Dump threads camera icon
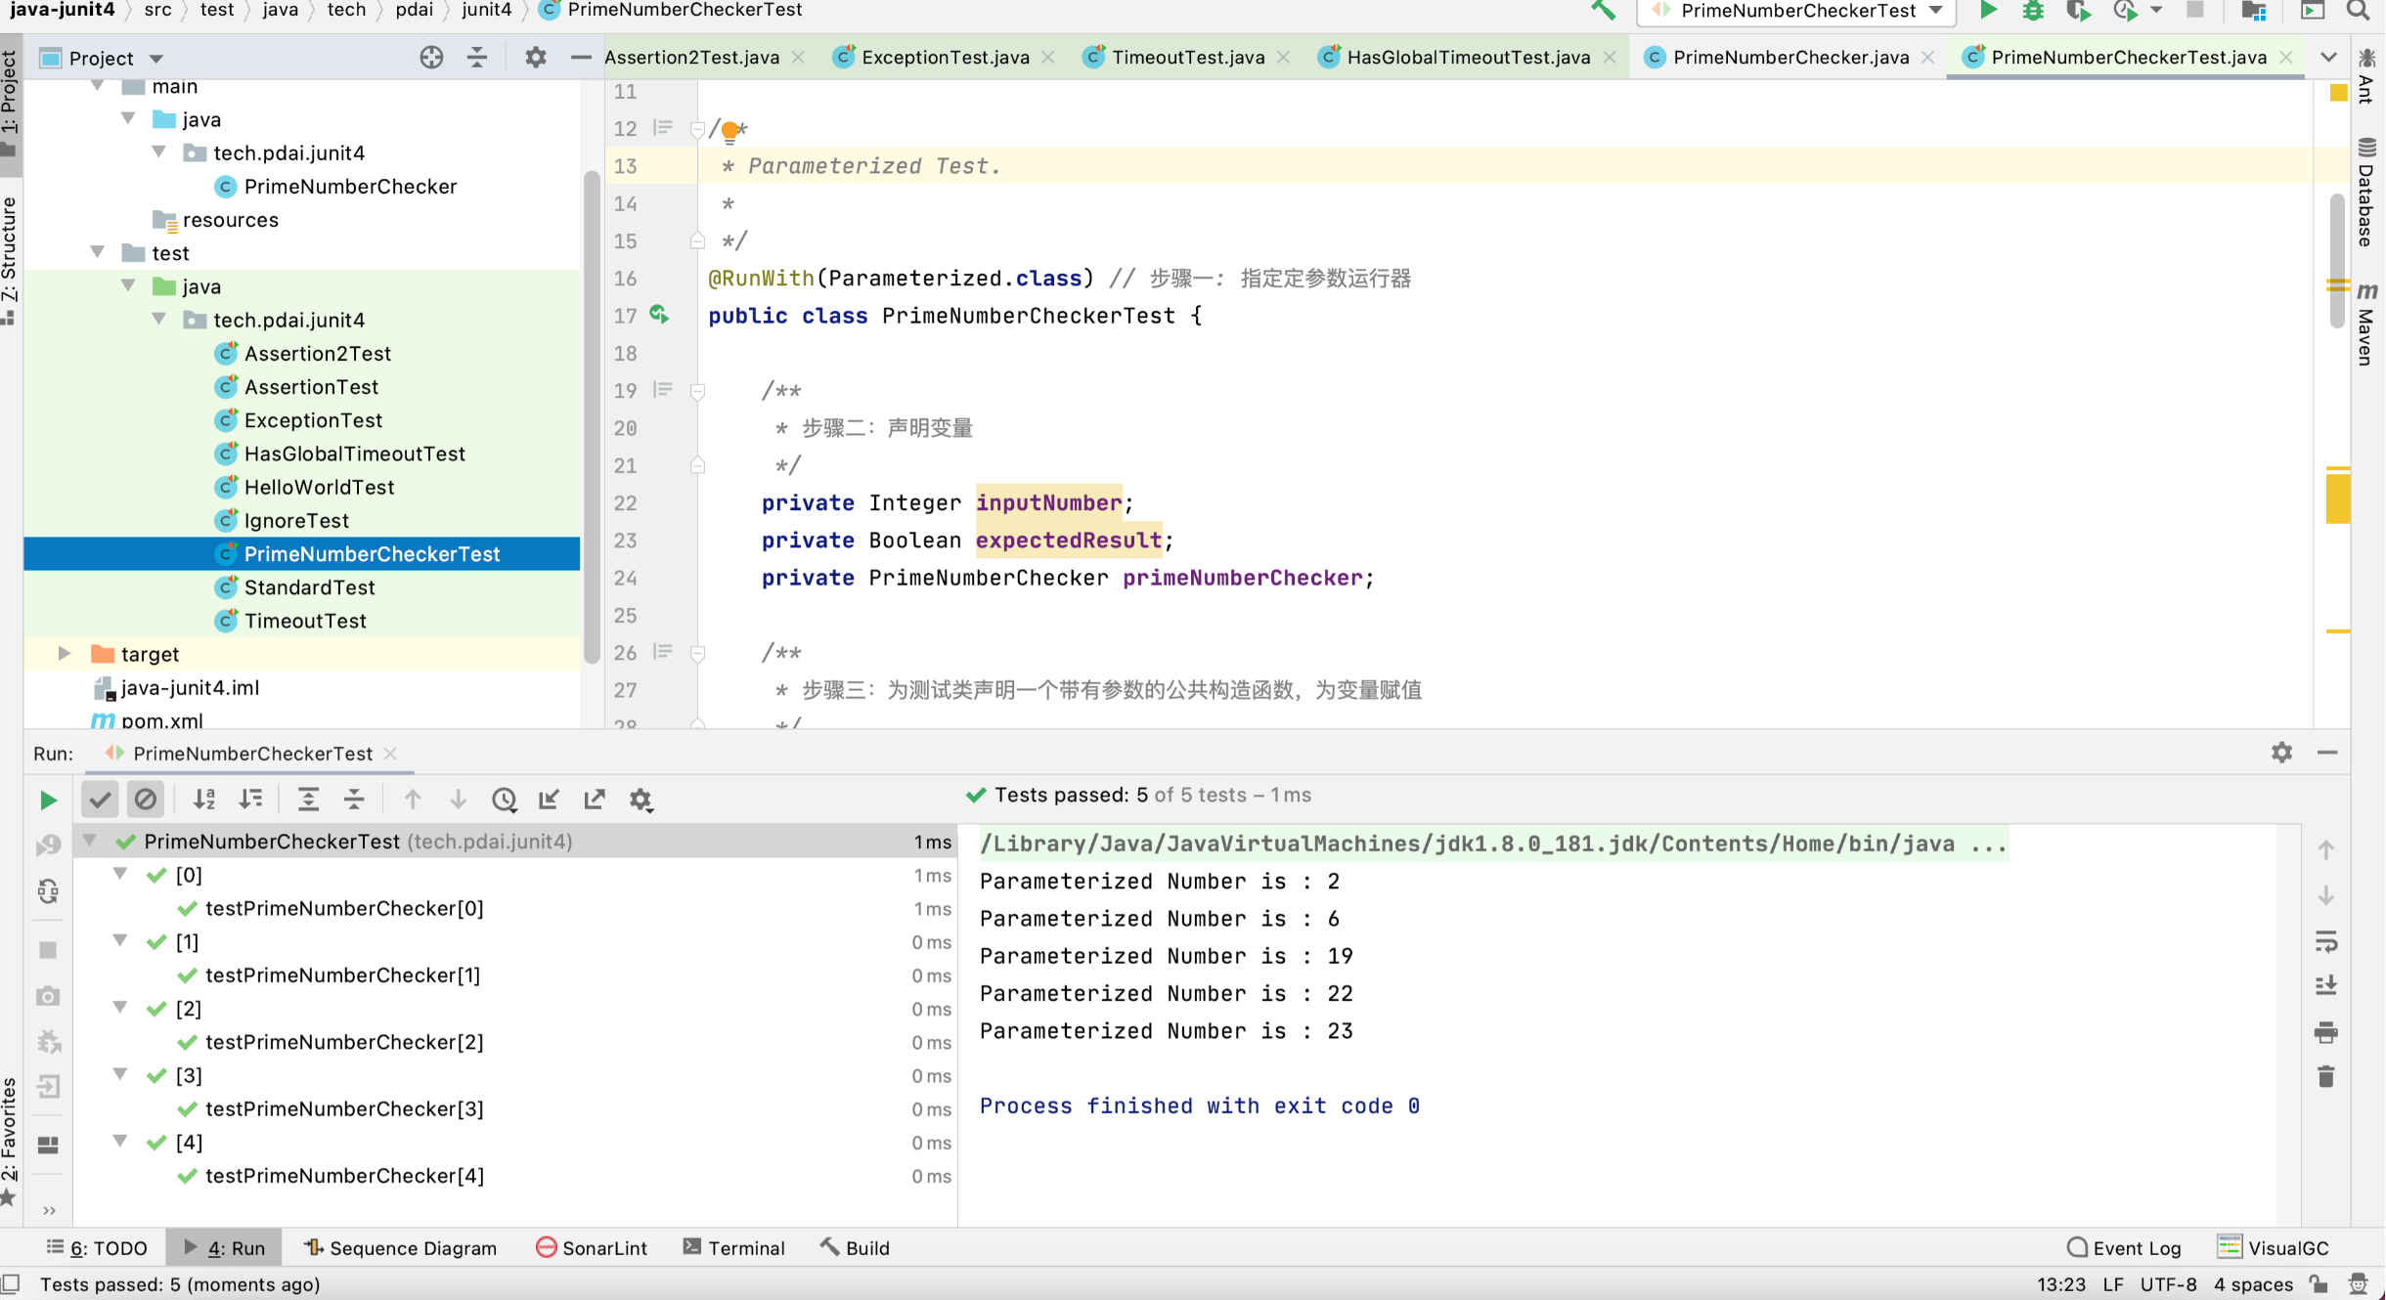The image size is (2386, 1300). point(48,996)
